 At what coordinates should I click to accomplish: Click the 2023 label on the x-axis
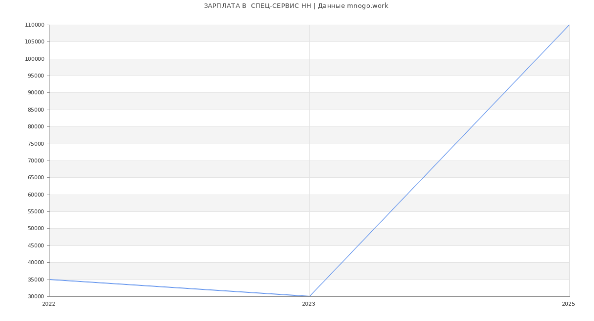coord(308,304)
